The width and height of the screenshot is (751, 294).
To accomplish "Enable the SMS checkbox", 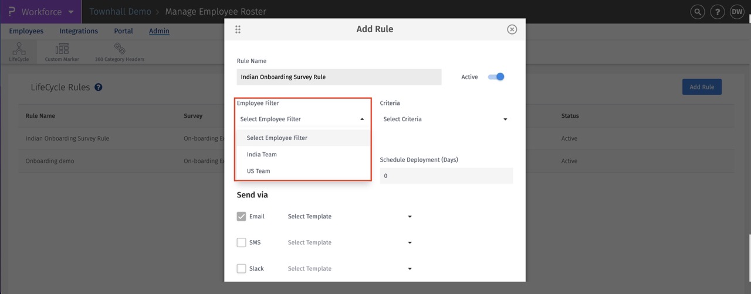I will pyautogui.click(x=241, y=242).
